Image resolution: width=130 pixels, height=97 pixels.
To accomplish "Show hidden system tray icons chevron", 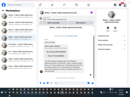I will [x=108, y=92].
